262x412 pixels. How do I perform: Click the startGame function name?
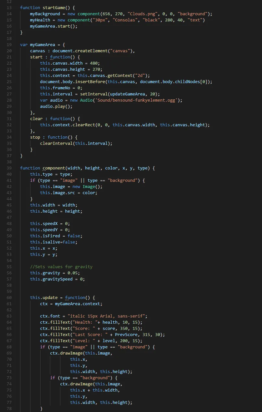point(54,7)
